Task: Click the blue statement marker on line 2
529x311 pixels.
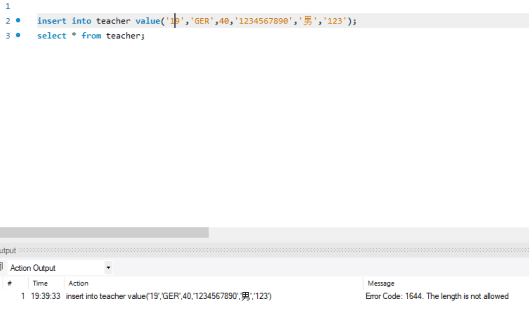Action: (x=18, y=20)
